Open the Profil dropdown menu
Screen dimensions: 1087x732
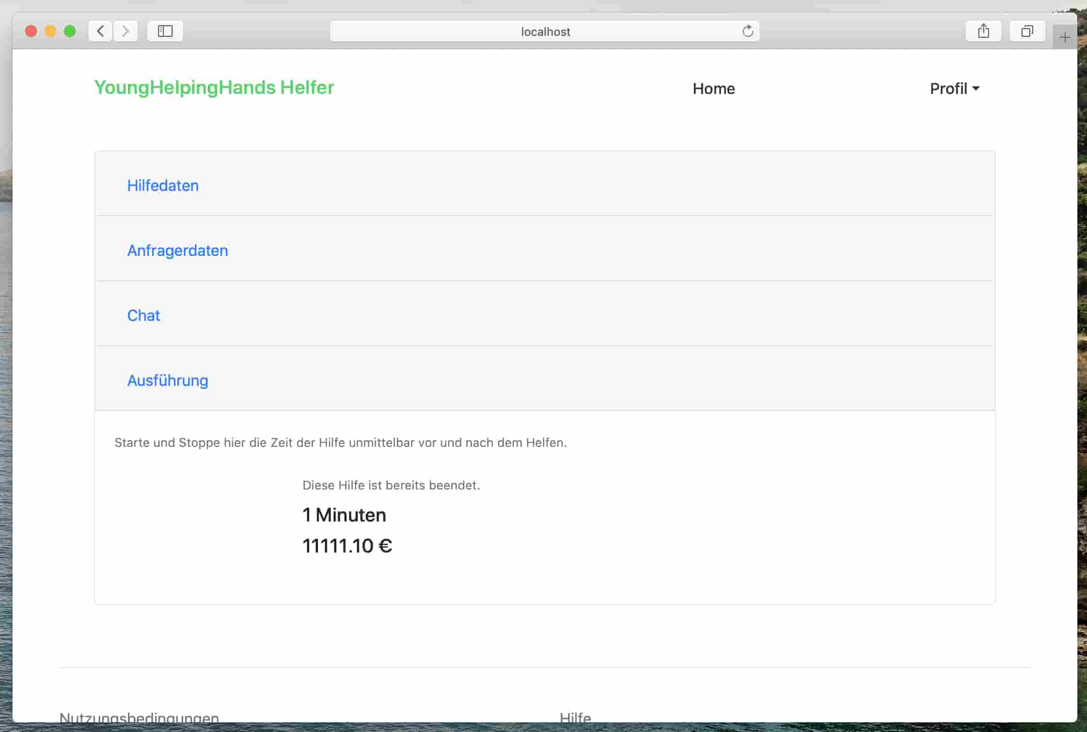pos(954,89)
